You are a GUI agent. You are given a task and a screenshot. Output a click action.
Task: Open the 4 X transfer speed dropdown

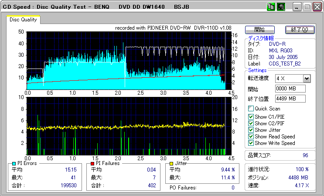tap(306, 78)
